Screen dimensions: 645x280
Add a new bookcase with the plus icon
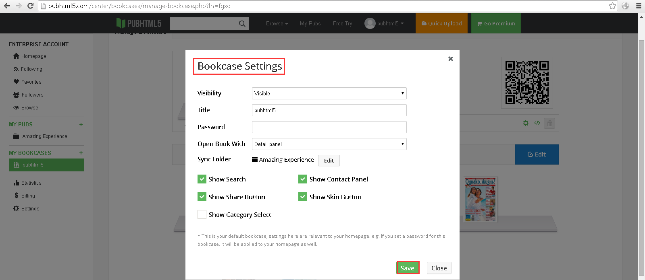81,153
